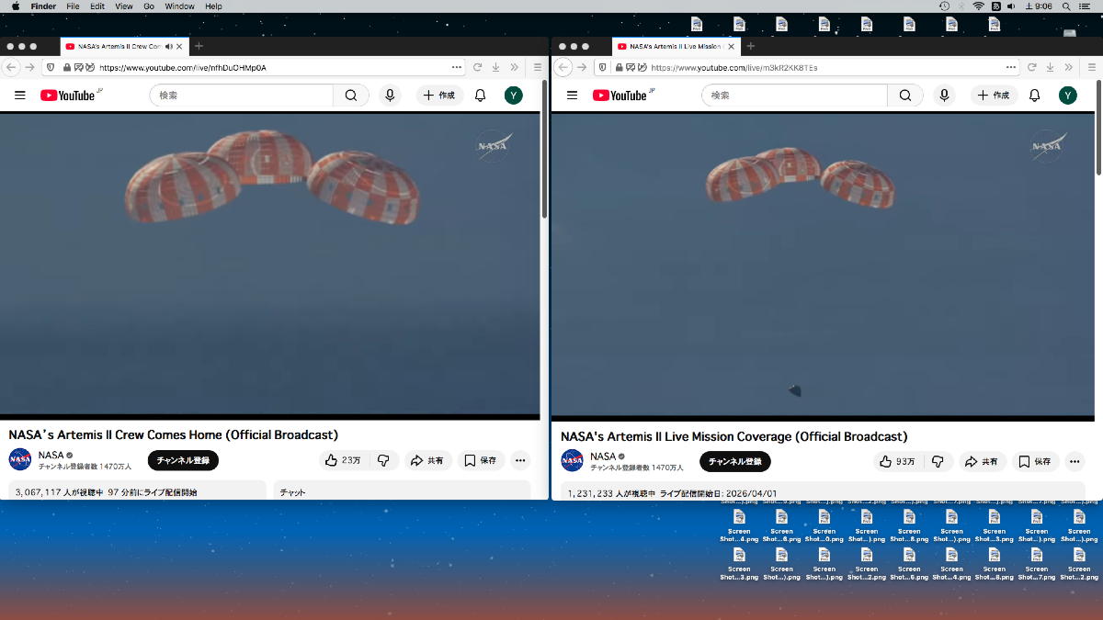Click search magnifier button in right window
This screenshot has width=1103, height=620.
coord(905,96)
